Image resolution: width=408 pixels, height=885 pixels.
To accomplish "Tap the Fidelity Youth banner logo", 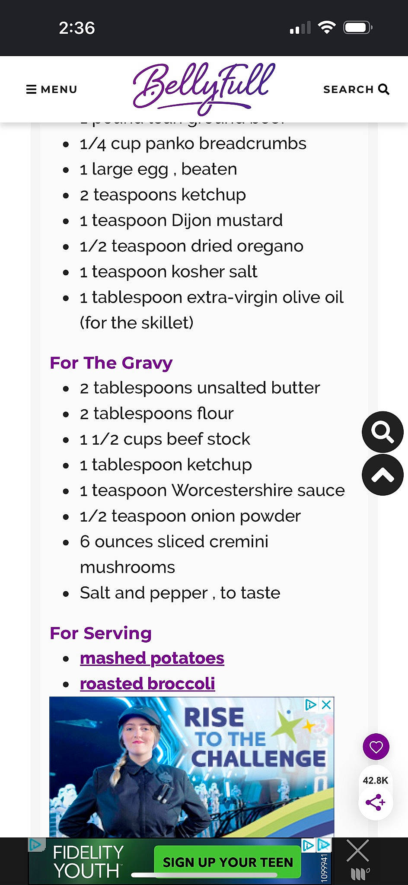I will (88, 862).
